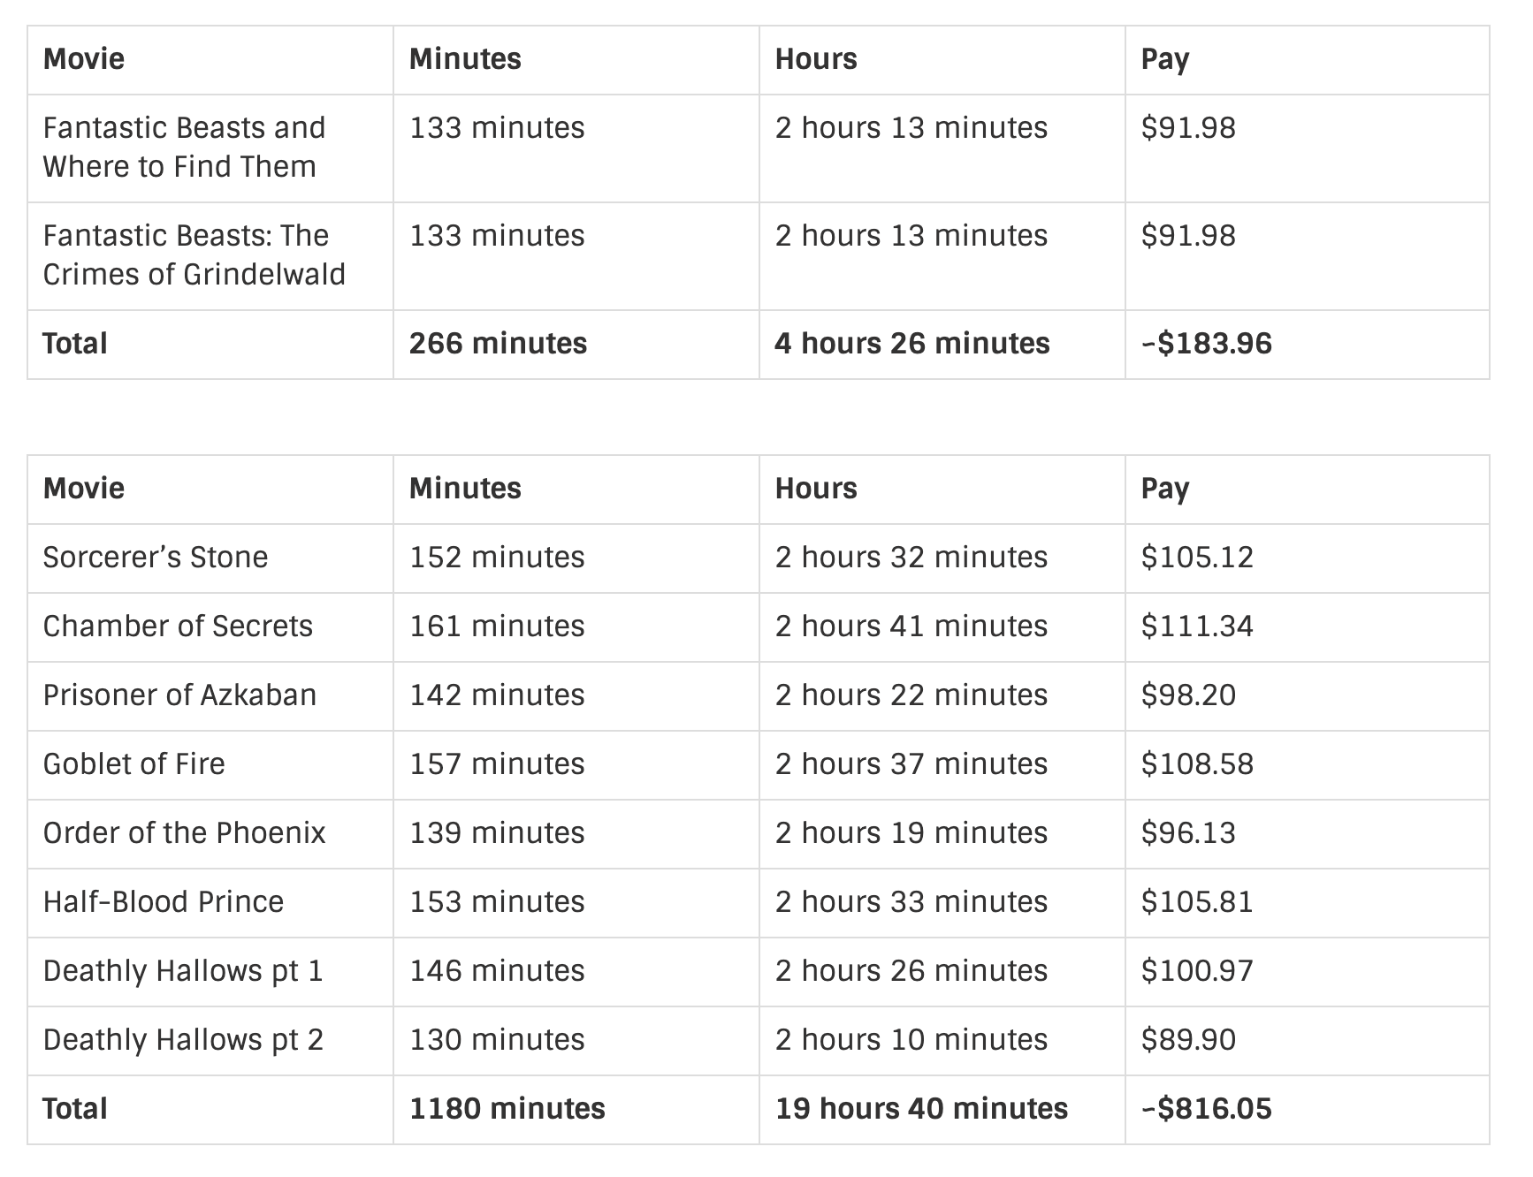The height and width of the screenshot is (1177, 1533).
Task: Select the Half-Blood Prince movie cell
Action: (x=164, y=902)
